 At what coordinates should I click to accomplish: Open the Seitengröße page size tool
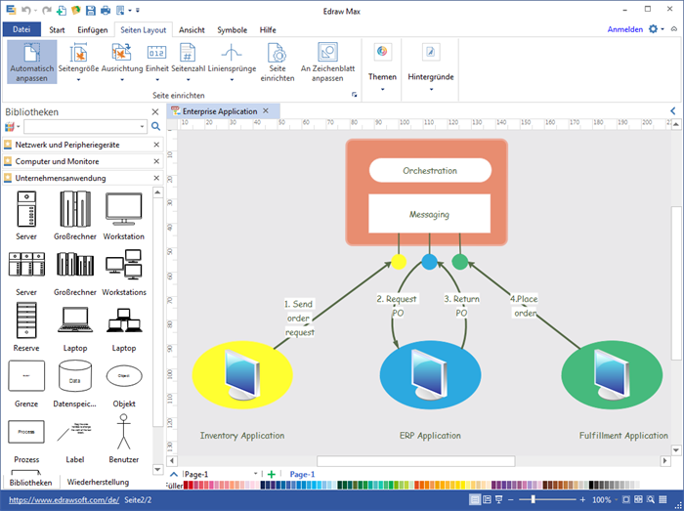[x=77, y=64]
